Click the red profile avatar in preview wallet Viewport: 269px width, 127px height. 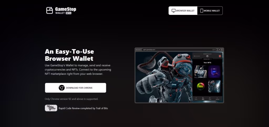tap(219, 56)
